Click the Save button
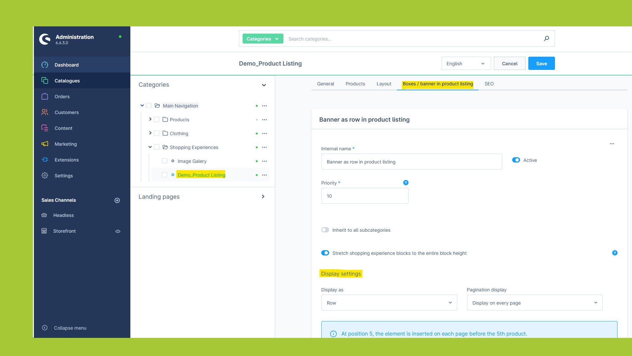This screenshot has height=356, width=632. click(541, 64)
